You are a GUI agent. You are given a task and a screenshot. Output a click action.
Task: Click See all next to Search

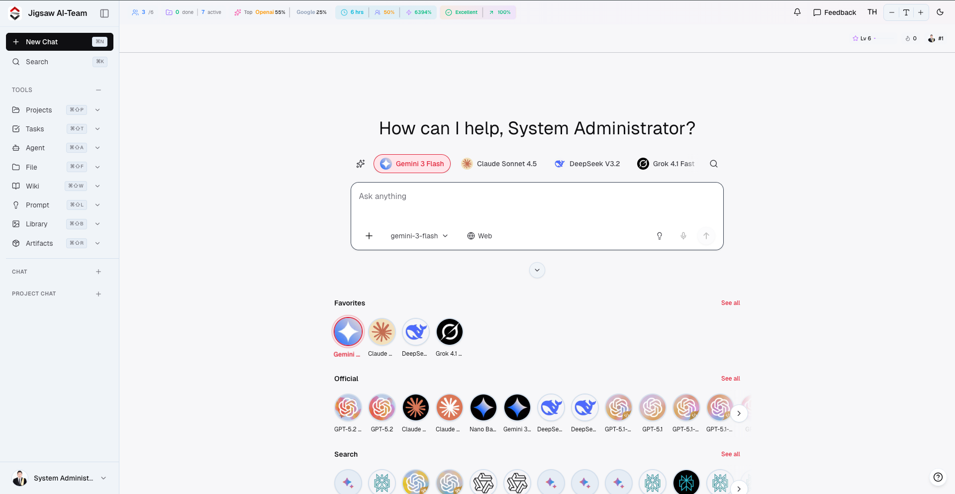click(x=731, y=454)
